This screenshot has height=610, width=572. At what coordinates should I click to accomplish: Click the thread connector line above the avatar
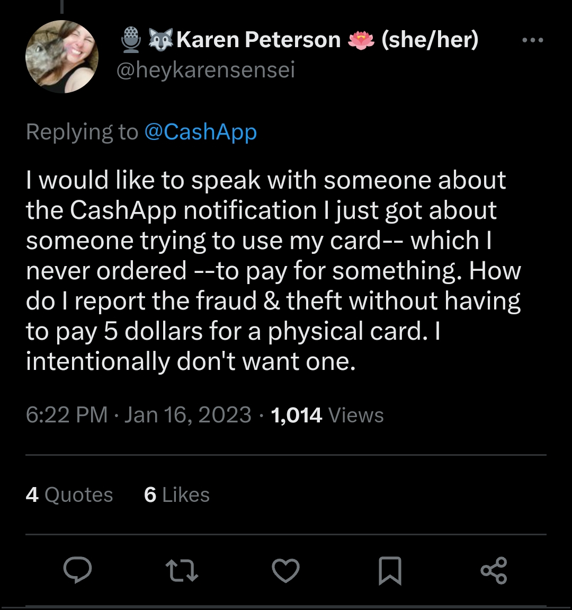61,6
